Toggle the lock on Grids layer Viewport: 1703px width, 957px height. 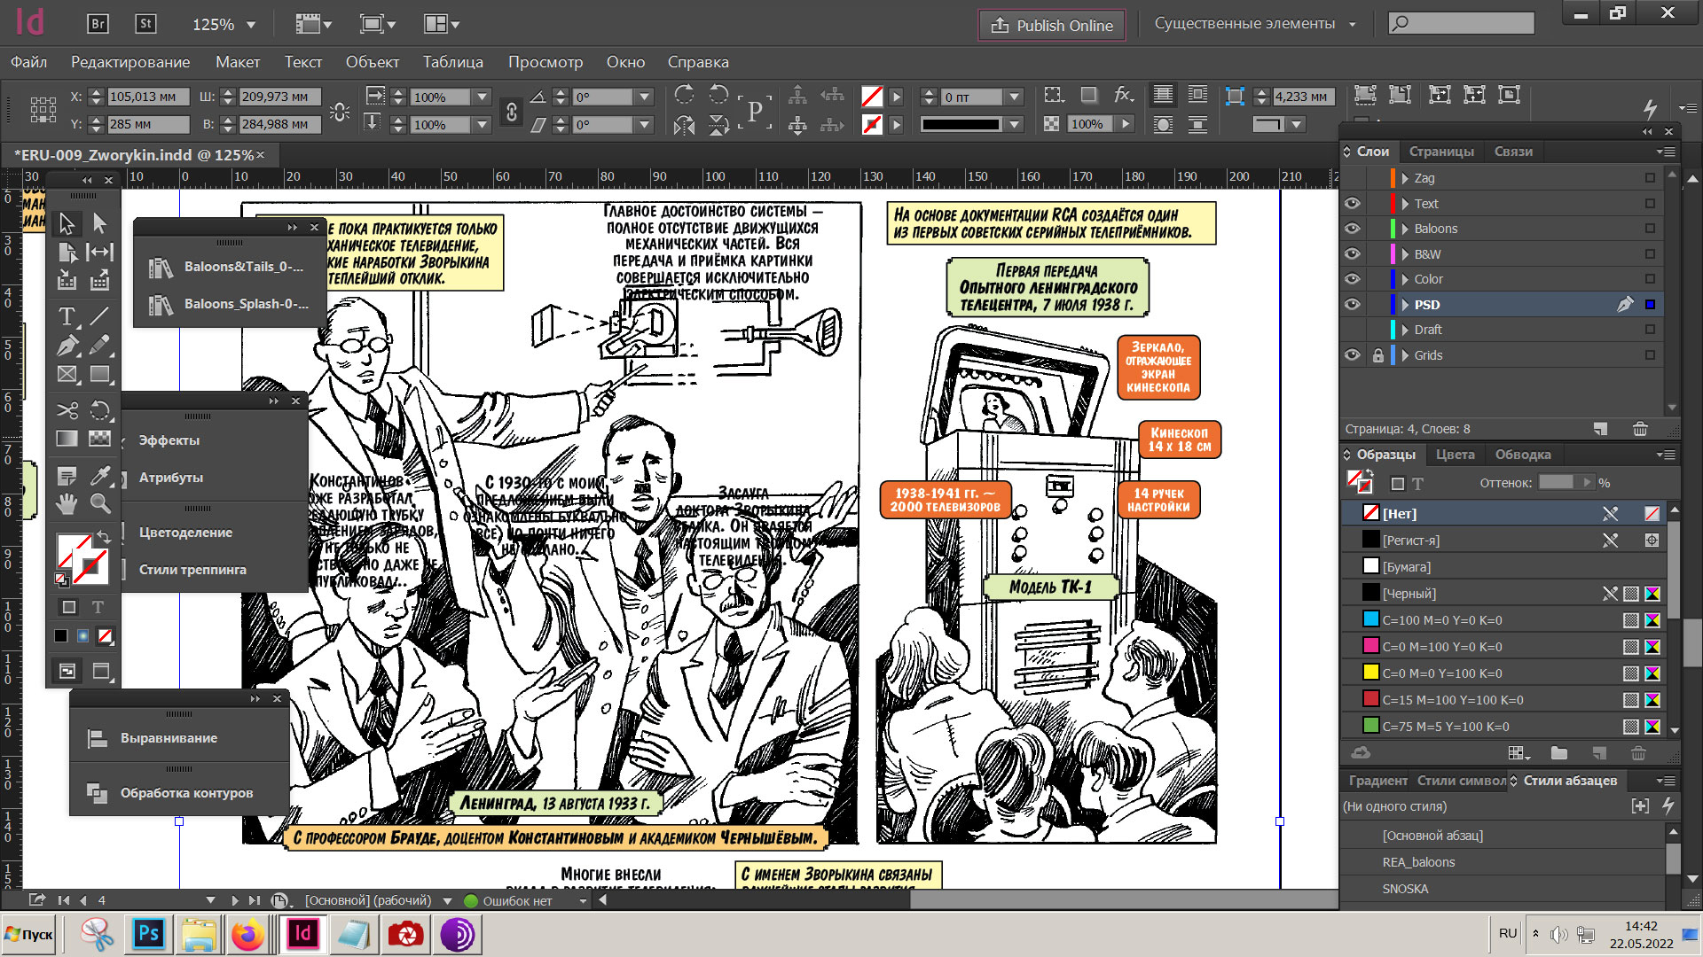[1377, 354]
